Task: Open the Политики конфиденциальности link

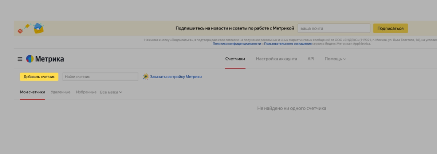Action: pos(237,44)
